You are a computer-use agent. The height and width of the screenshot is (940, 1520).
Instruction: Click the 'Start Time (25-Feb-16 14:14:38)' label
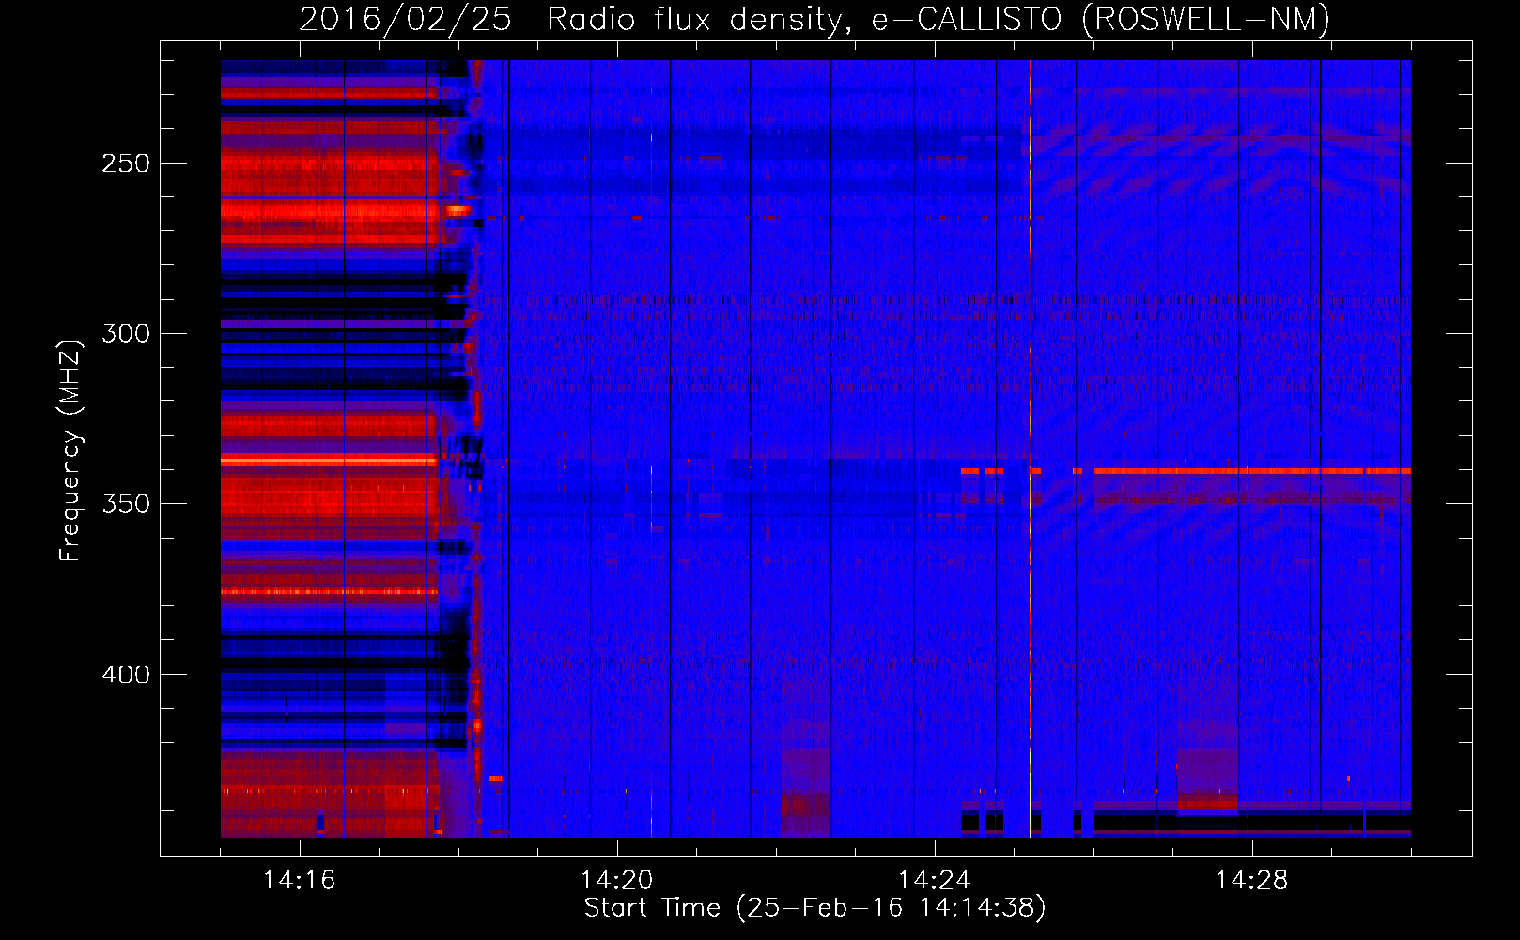point(814,908)
